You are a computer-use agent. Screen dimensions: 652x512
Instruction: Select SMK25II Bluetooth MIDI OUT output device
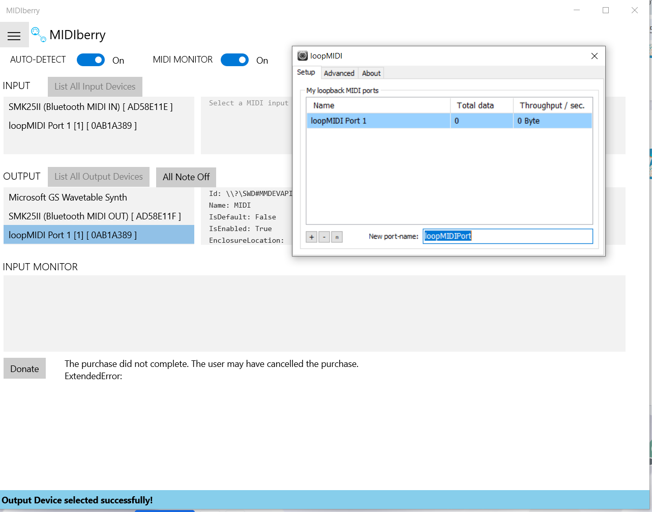pyautogui.click(x=99, y=216)
